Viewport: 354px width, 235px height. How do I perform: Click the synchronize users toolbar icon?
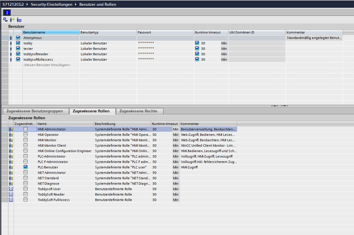tap(5, 20)
